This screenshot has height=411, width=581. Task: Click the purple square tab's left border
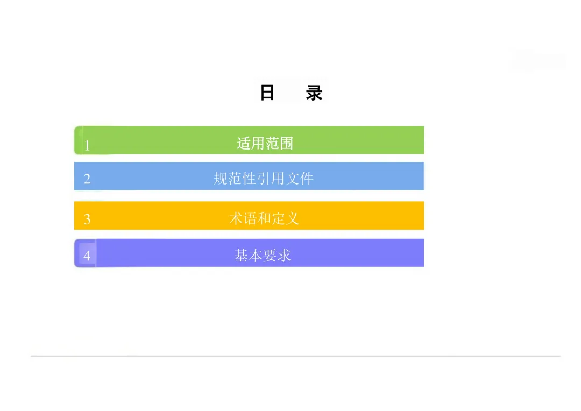[77, 253]
